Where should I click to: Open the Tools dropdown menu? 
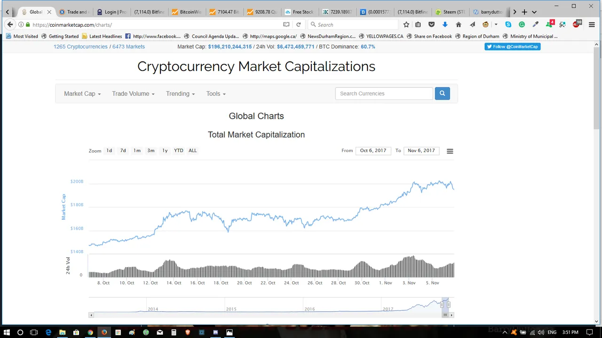[x=216, y=94]
